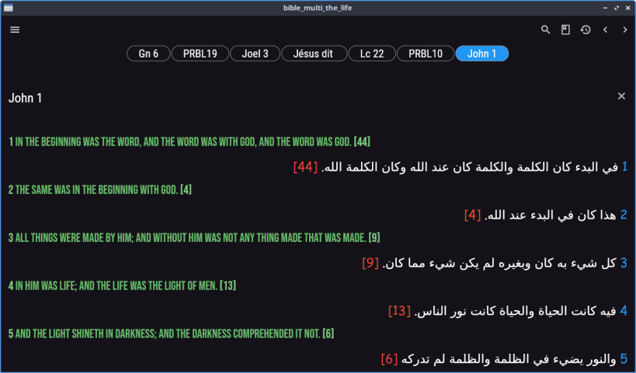Open the history clock icon
The width and height of the screenshot is (636, 373).
pos(586,29)
